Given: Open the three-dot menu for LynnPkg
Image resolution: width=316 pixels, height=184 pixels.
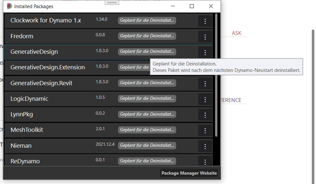Looking at the screenshot, I should click(x=205, y=115).
